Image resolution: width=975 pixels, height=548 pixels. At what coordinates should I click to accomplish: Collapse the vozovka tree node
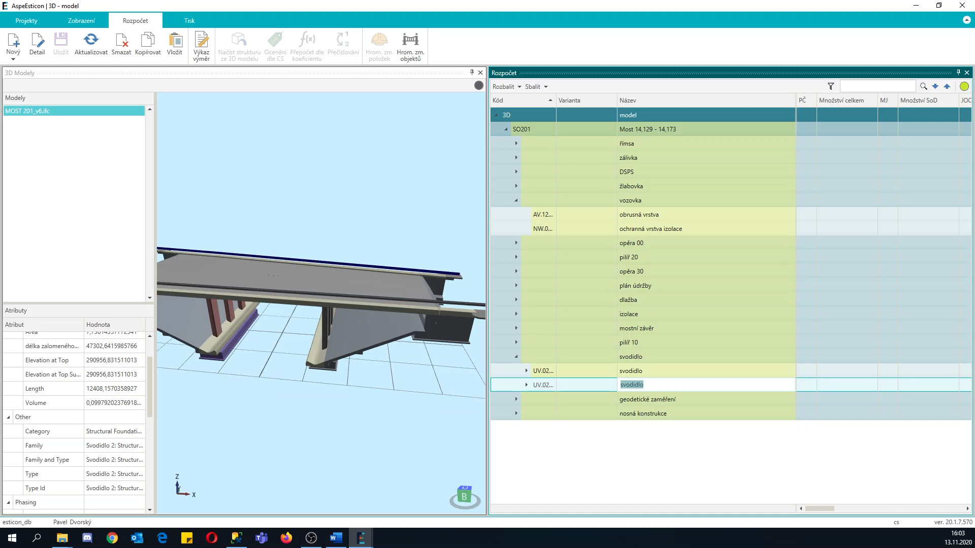(x=516, y=200)
